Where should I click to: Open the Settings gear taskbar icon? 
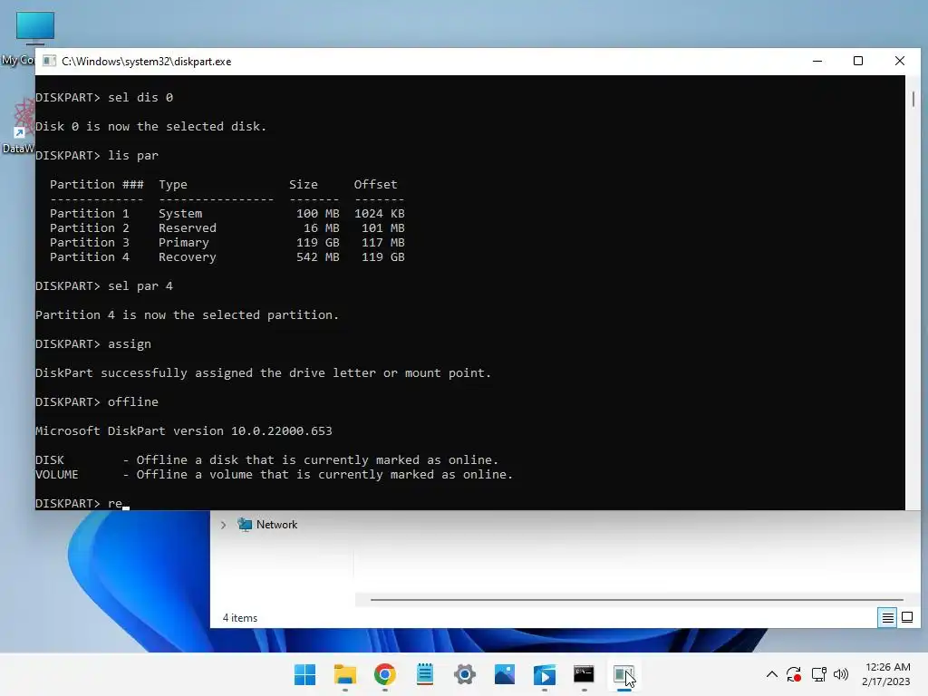(465, 674)
